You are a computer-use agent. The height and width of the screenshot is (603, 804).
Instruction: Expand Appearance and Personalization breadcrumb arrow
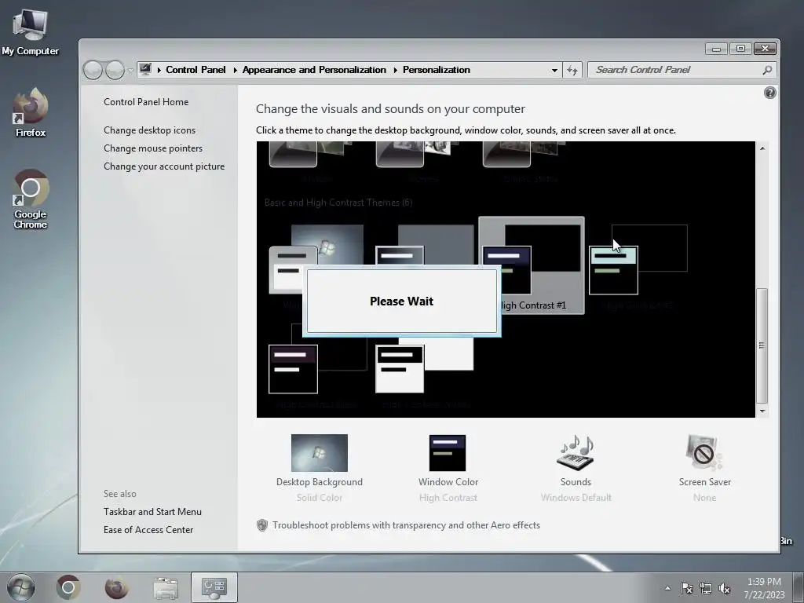[395, 70]
